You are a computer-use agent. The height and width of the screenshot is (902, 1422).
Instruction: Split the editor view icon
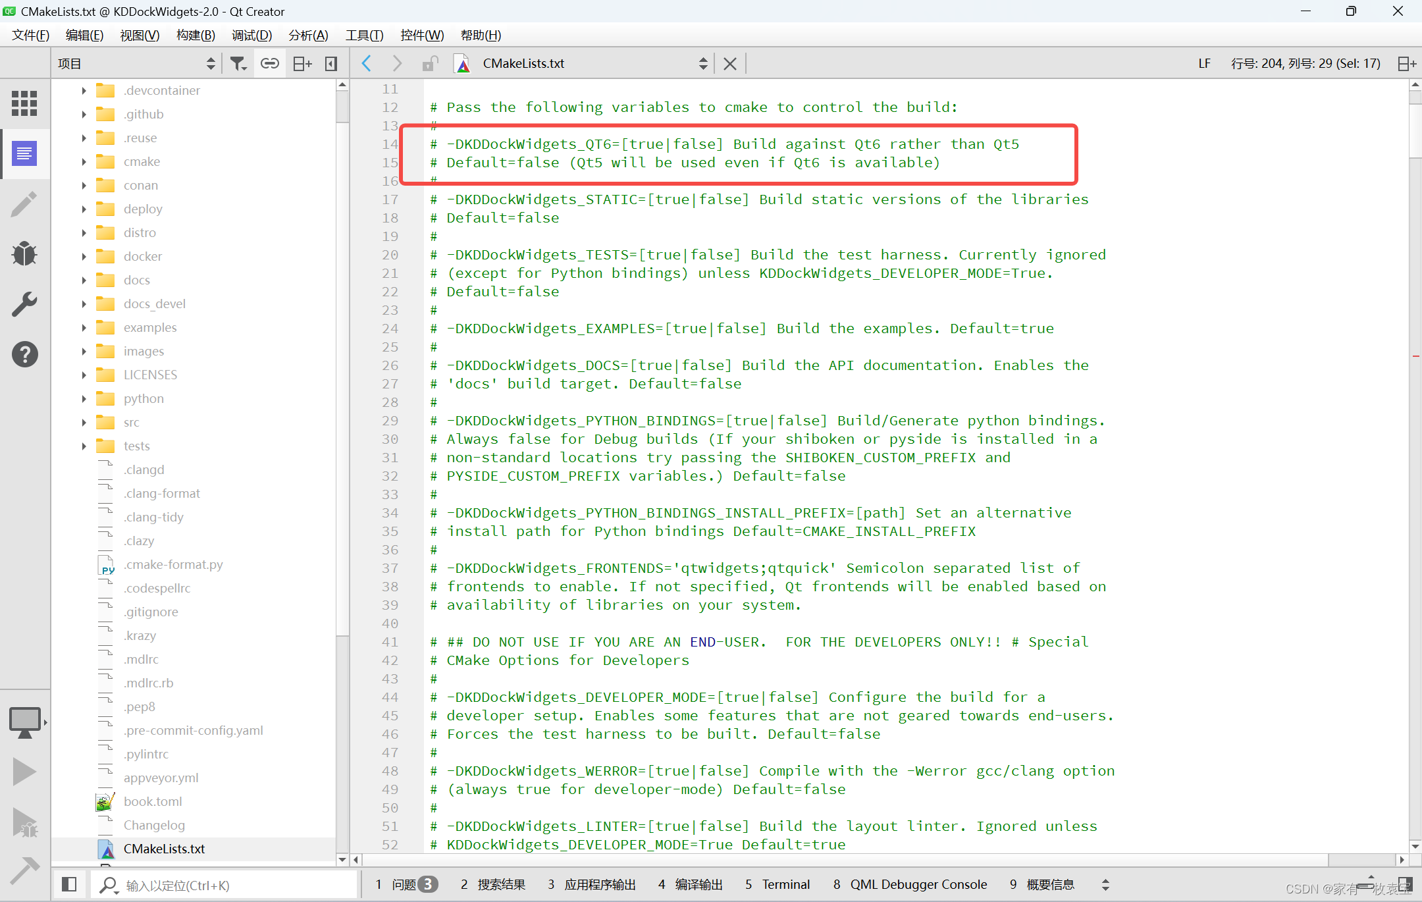1407,63
